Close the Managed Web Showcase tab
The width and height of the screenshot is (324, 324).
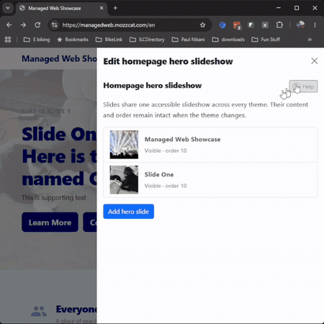102,8
